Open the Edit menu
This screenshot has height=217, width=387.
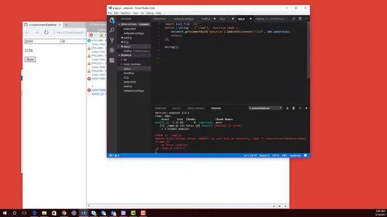pyautogui.click(x=116, y=13)
